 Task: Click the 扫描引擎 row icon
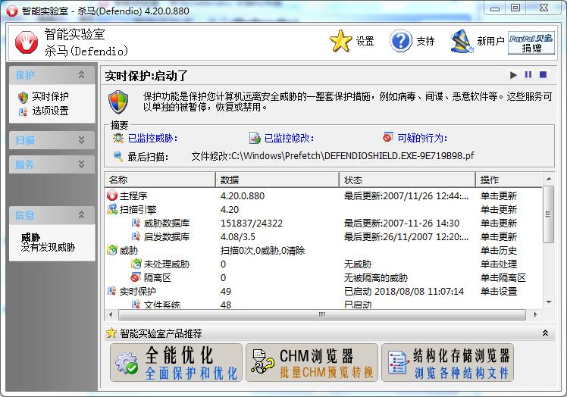pyautogui.click(x=112, y=209)
